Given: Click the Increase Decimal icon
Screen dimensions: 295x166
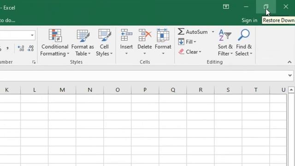Looking at the screenshot, I should coord(21,48).
